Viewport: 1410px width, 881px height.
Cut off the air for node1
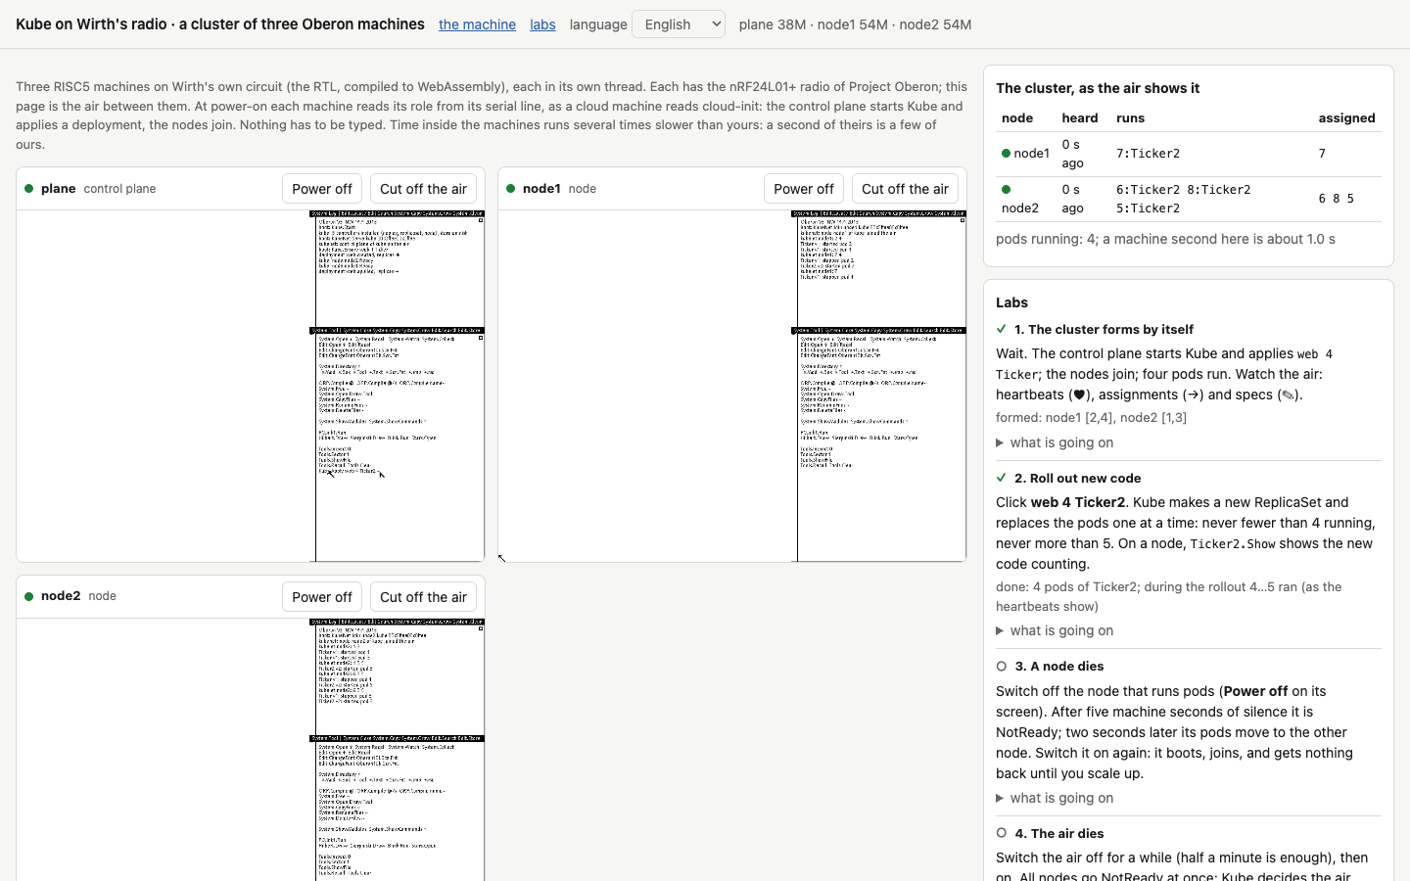pos(905,189)
